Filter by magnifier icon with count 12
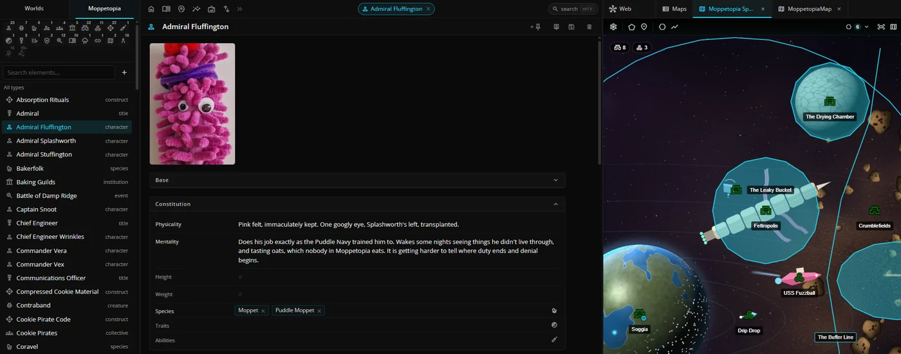The height and width of the screenshot is (354, 901). [59, 40]
